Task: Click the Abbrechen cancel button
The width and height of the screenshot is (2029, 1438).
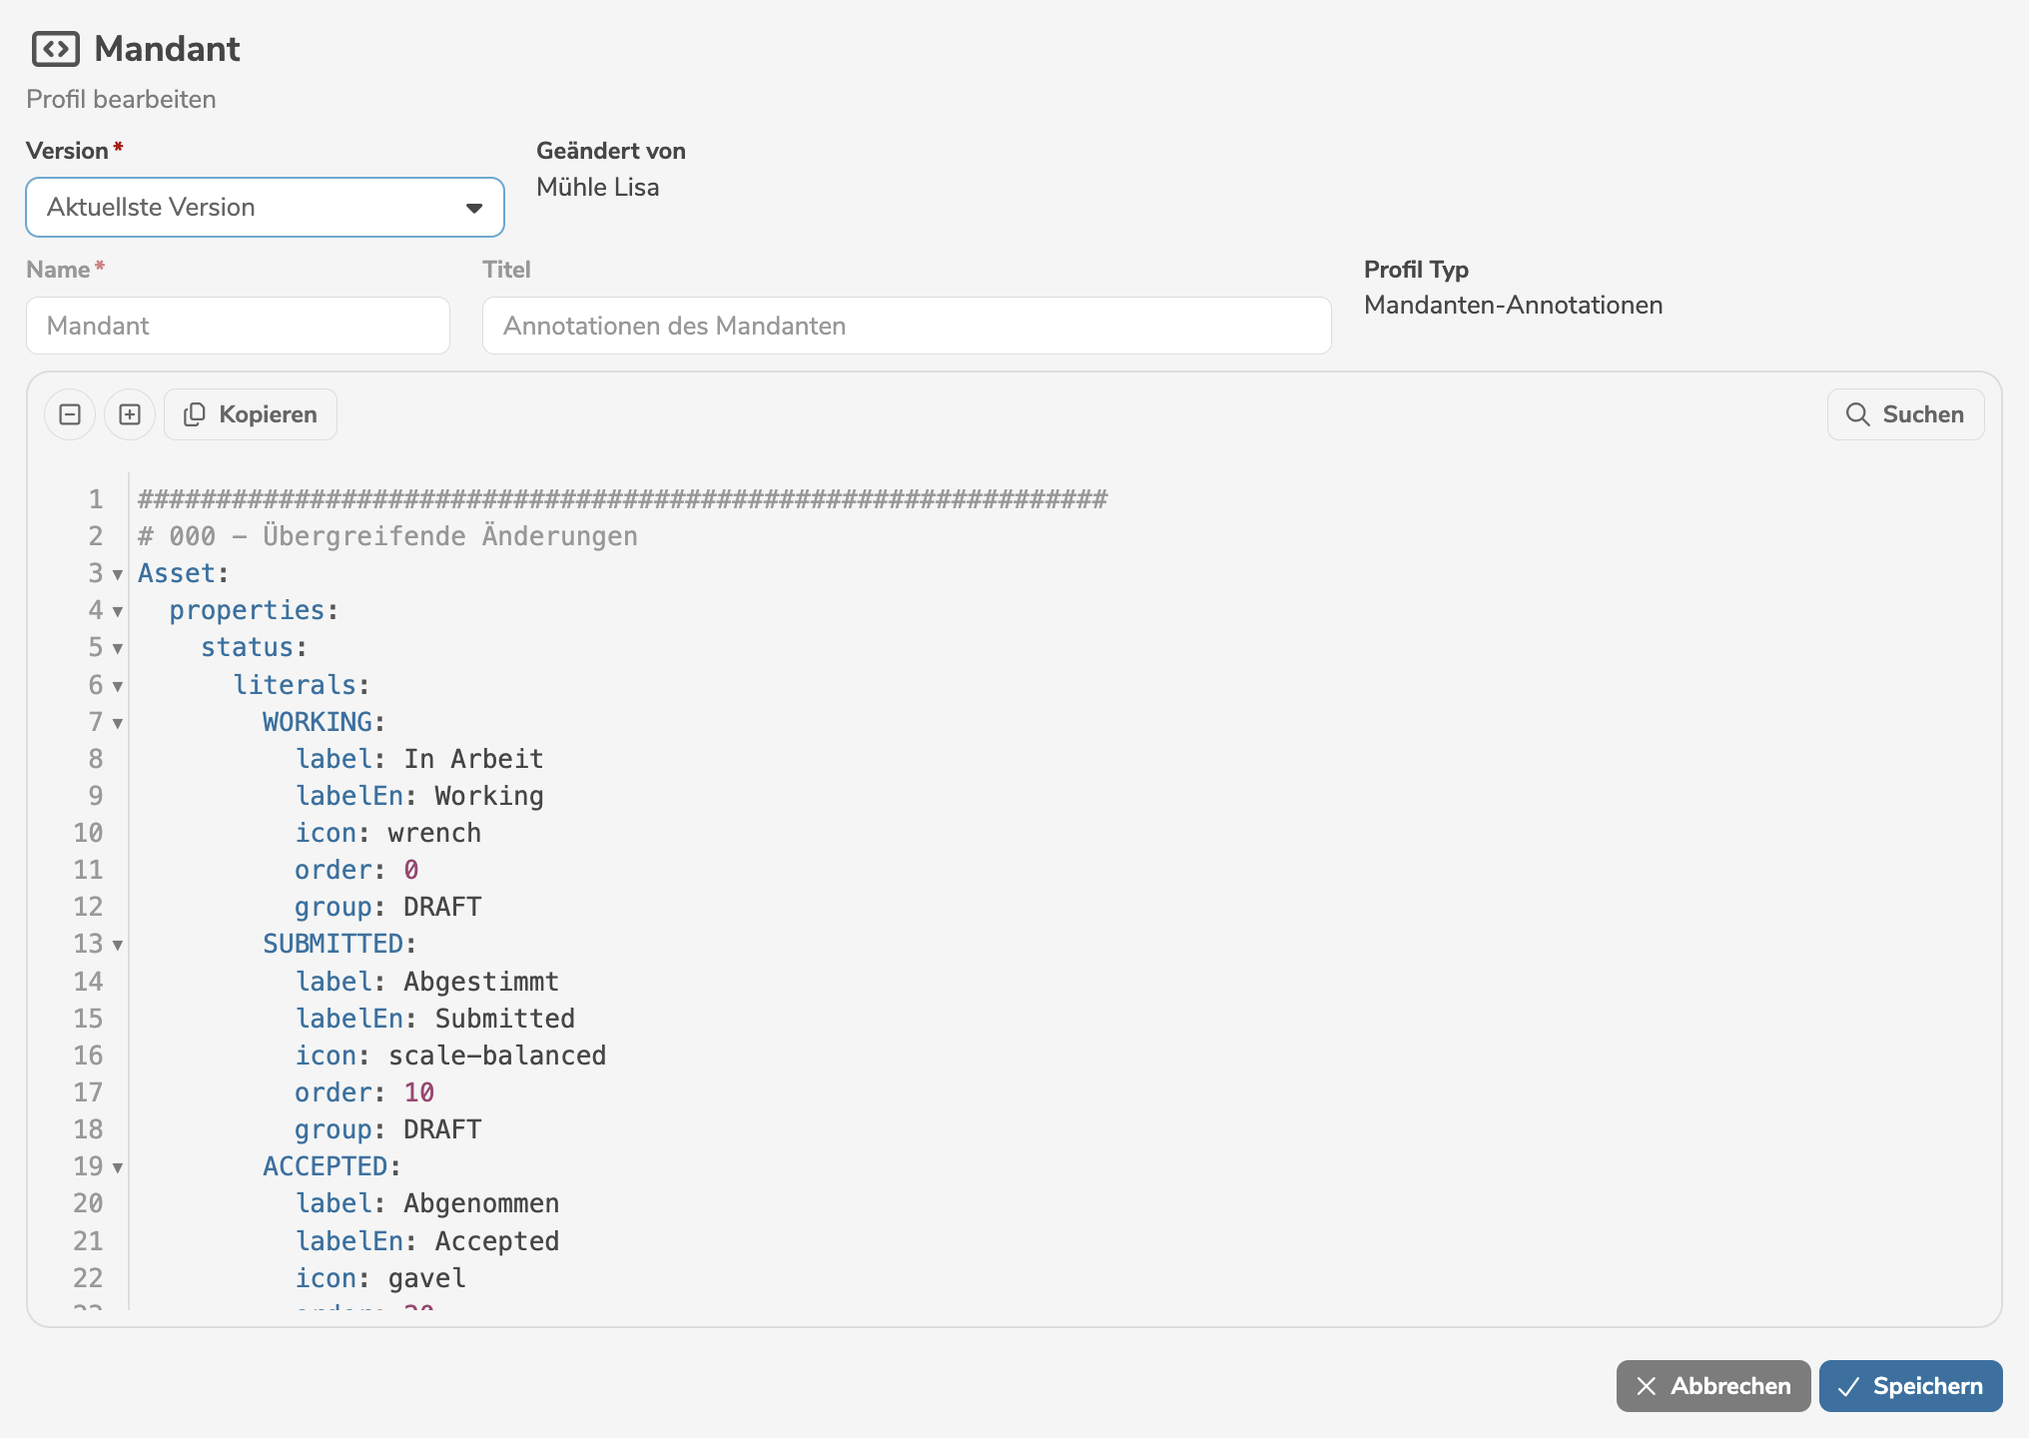Action: [x=1712, y=1386]
